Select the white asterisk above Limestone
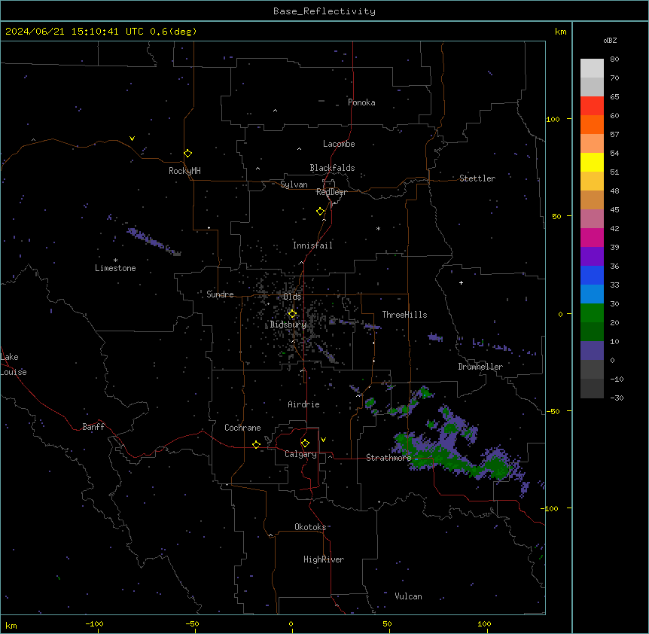The width and height of the screenshot is (649, 634). click(115, 261)
